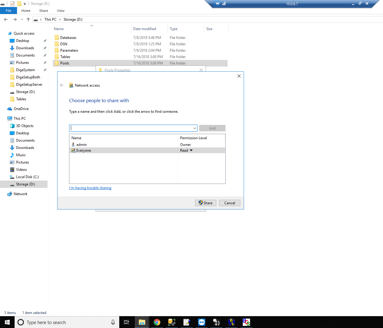Open File Explorer from the taskbar
383x328 pixels.
[x=142, y=322]
